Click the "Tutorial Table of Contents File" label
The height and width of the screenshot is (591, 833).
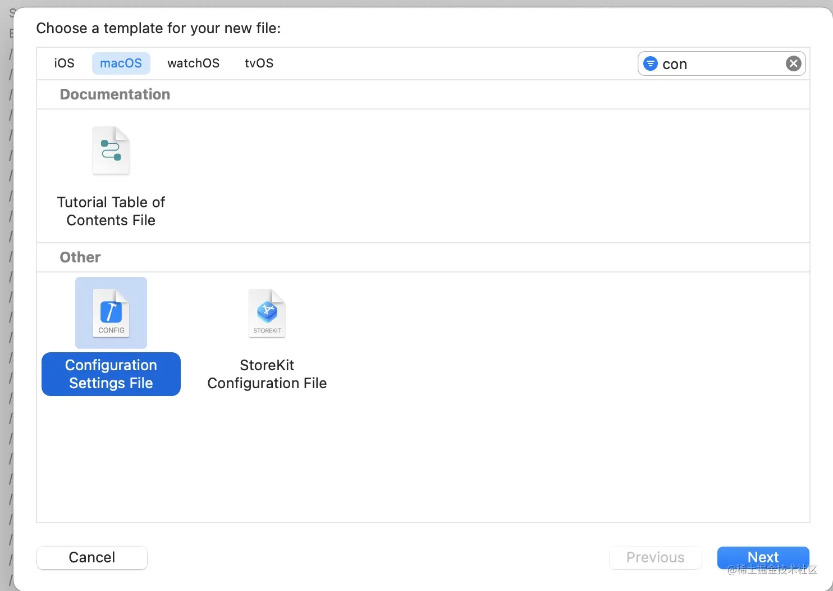click(111, 211)
